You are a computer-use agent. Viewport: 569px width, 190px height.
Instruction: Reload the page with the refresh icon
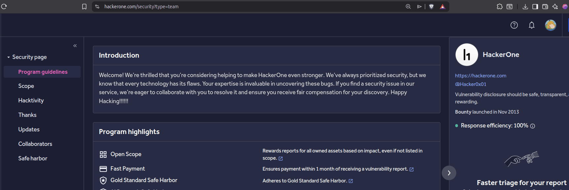[4, 6]
